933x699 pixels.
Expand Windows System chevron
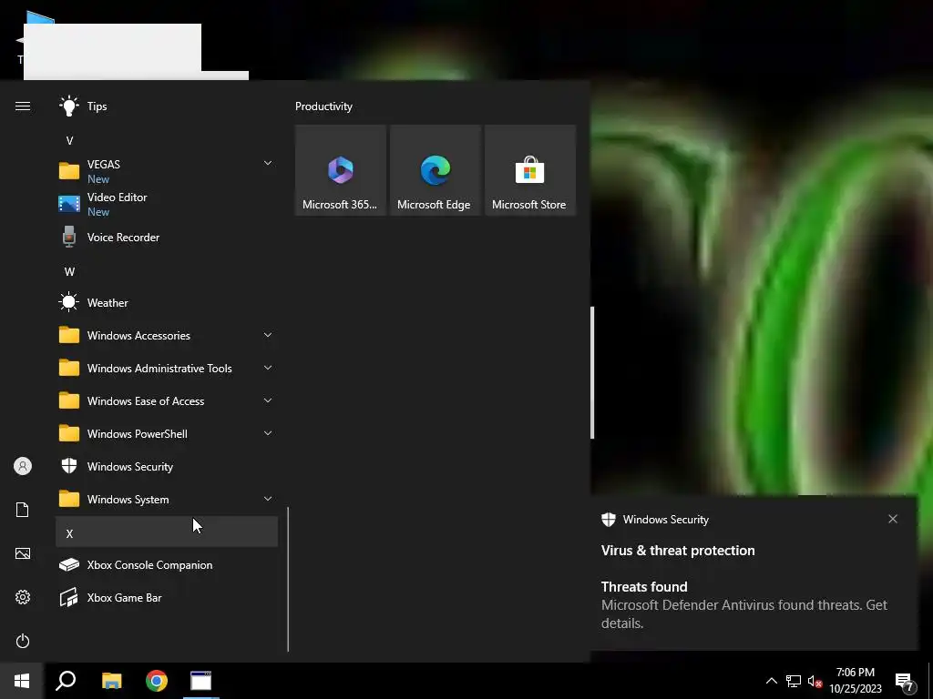(268, 499)
